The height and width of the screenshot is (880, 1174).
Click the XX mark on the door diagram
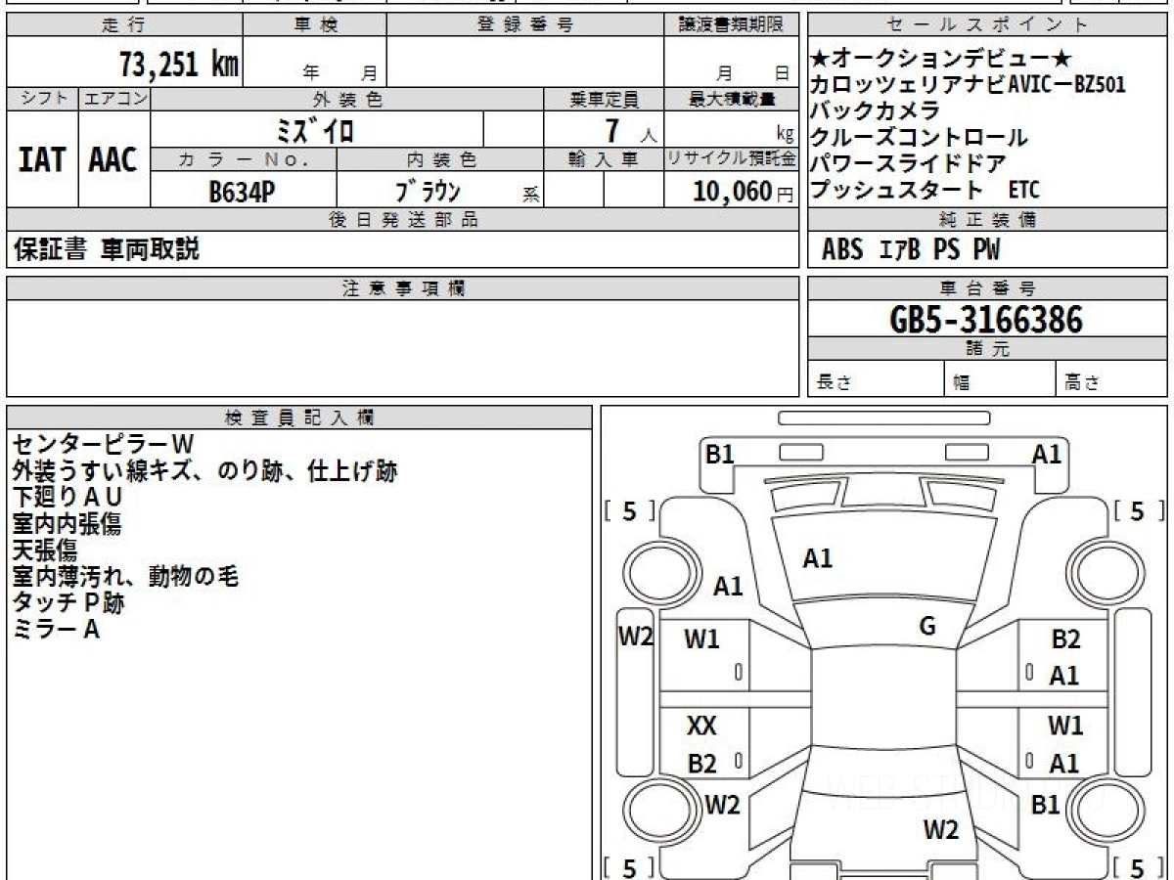700,726
